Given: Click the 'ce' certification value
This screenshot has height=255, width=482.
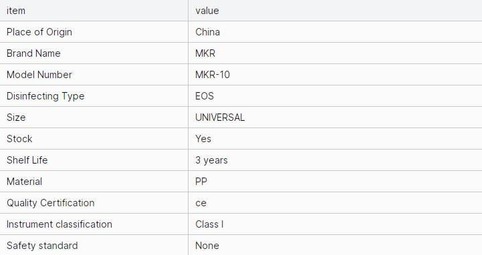Looking at the screenshot, I should coord(201,203).
